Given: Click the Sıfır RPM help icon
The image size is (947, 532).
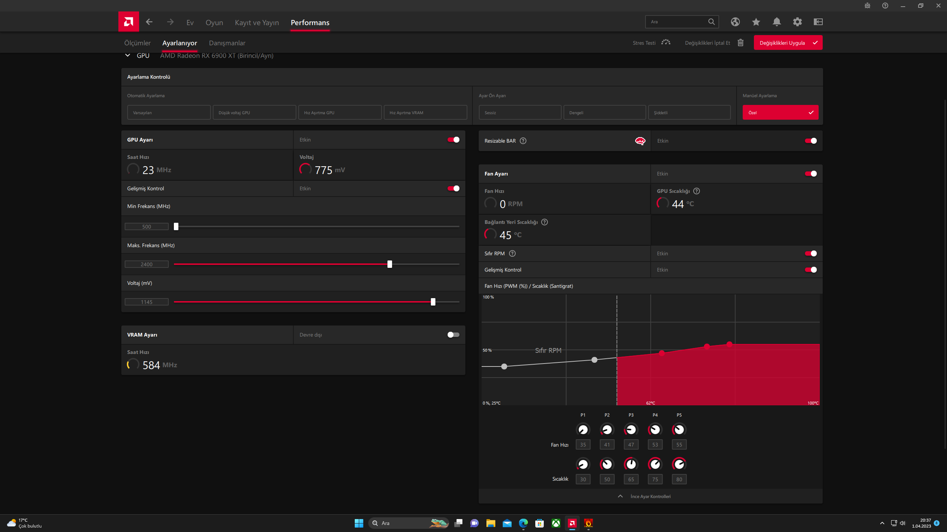Looking at the screenshot, I should 512,253.
